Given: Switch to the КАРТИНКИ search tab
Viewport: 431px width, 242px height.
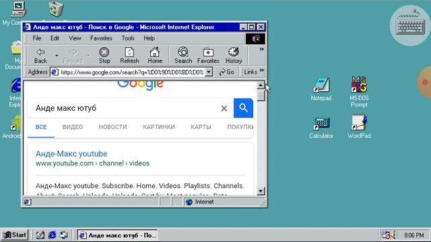Looking at the screenshot, I should point(159,127).
